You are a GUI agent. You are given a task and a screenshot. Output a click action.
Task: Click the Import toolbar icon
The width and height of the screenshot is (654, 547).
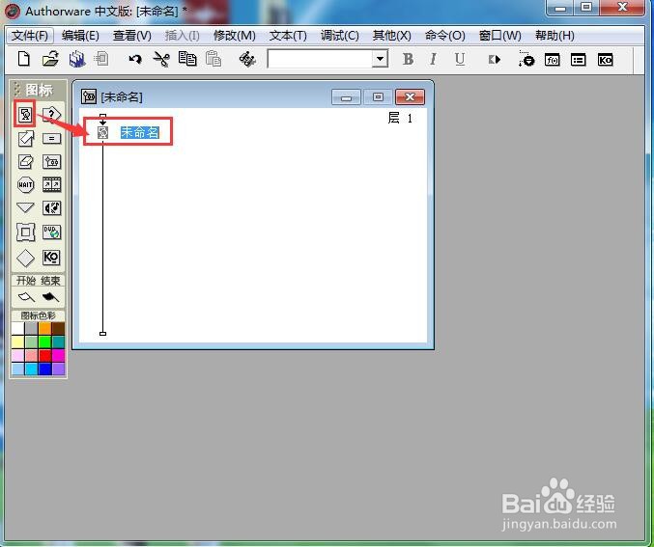(x=101, y=59)
